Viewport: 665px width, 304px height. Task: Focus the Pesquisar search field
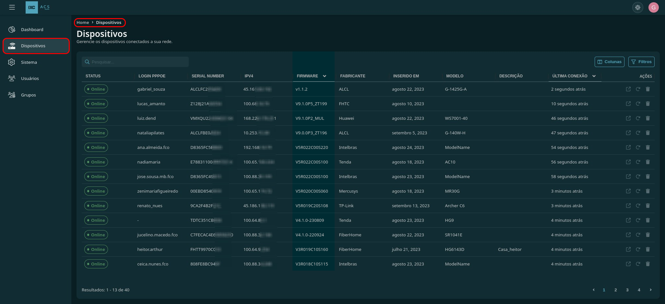135,62
